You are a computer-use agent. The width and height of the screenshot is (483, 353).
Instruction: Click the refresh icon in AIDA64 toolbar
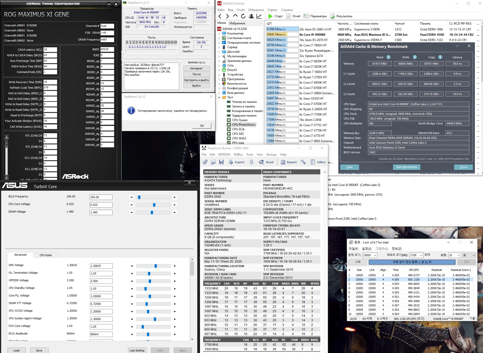[243, 16]
